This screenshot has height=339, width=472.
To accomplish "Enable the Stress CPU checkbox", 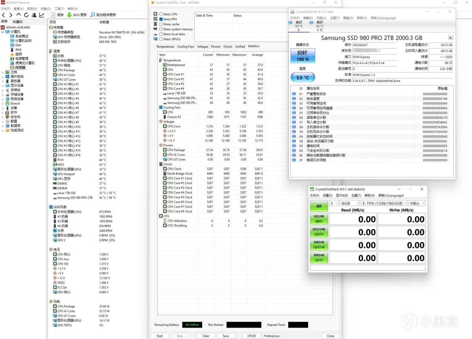I will click(x=161, y=14).
